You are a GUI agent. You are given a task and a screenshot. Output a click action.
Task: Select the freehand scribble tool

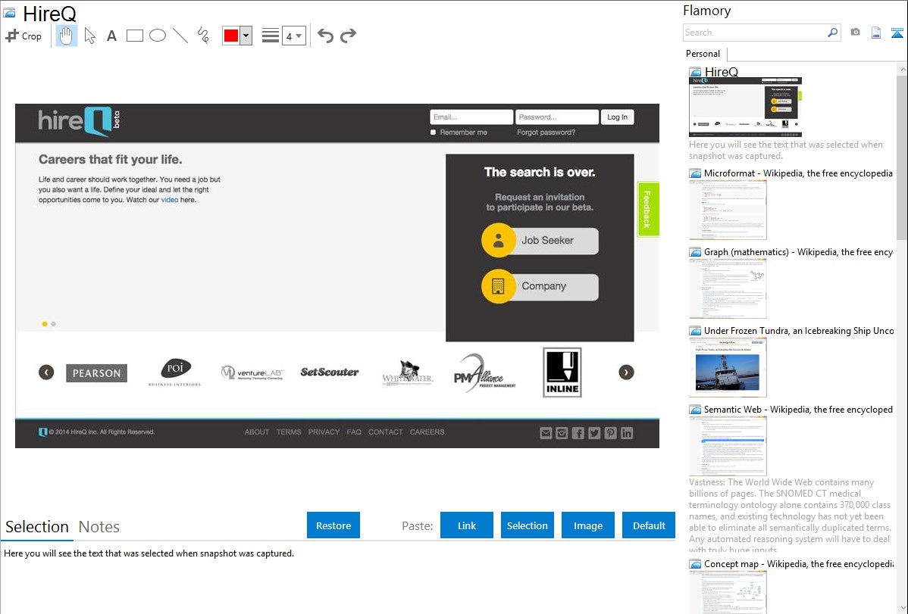coord(203,36)
